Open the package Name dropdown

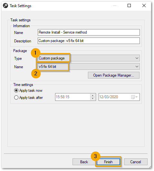(89, 67)
